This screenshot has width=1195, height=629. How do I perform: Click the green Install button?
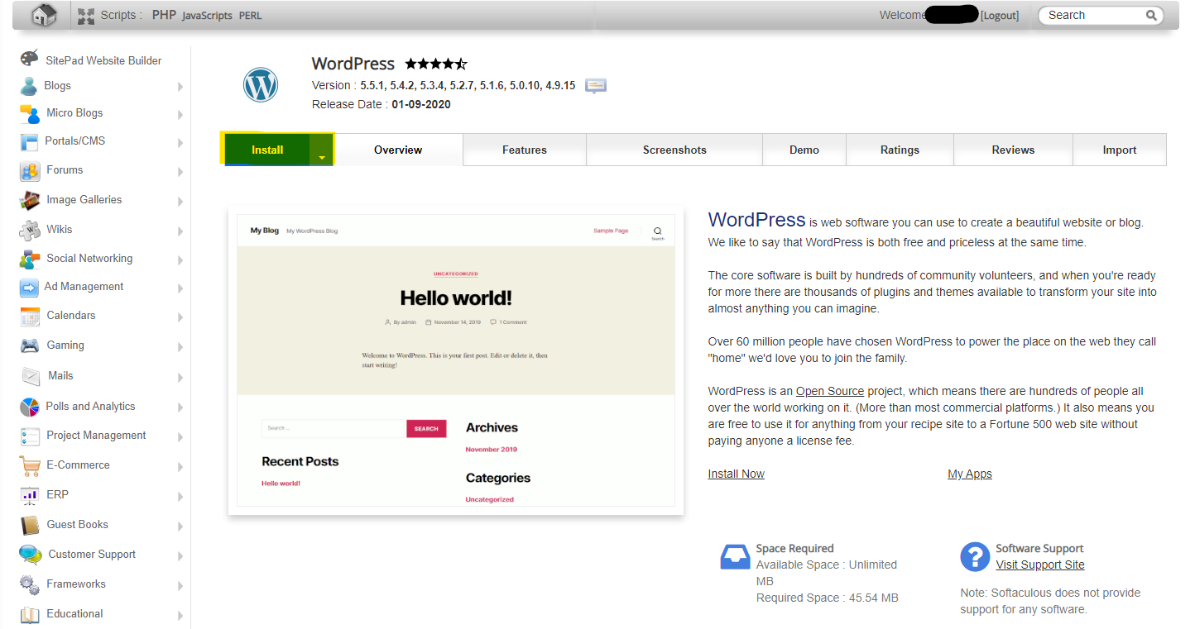266,150
